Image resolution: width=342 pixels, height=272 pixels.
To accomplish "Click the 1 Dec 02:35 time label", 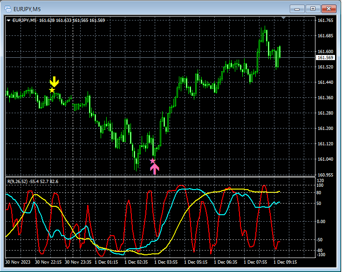I will coord(136,262).
